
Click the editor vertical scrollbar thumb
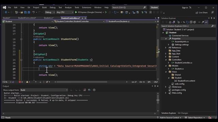(x=158, y=48)
